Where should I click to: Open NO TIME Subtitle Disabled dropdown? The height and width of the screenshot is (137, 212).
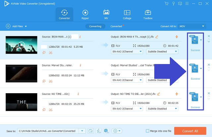pos(162,108)
